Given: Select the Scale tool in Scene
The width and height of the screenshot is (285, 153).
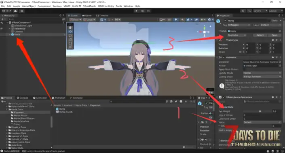Looking at the screenshot, I should (x=70, y=39).
